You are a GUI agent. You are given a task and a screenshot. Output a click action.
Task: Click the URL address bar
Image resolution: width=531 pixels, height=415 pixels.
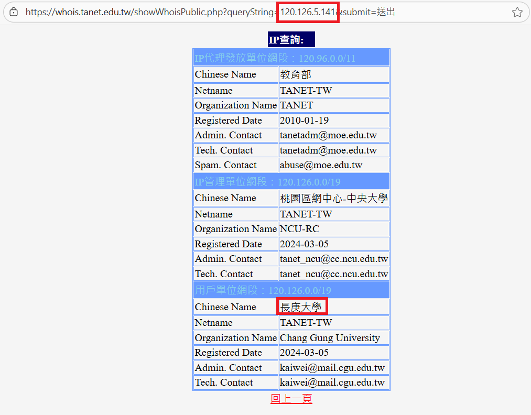[x=266, y=12]
